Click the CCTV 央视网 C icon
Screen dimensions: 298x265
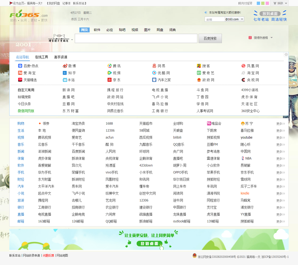[243, 80]
